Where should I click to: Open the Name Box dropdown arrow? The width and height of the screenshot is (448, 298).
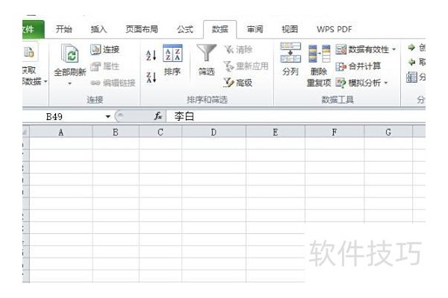click(108, 117)
